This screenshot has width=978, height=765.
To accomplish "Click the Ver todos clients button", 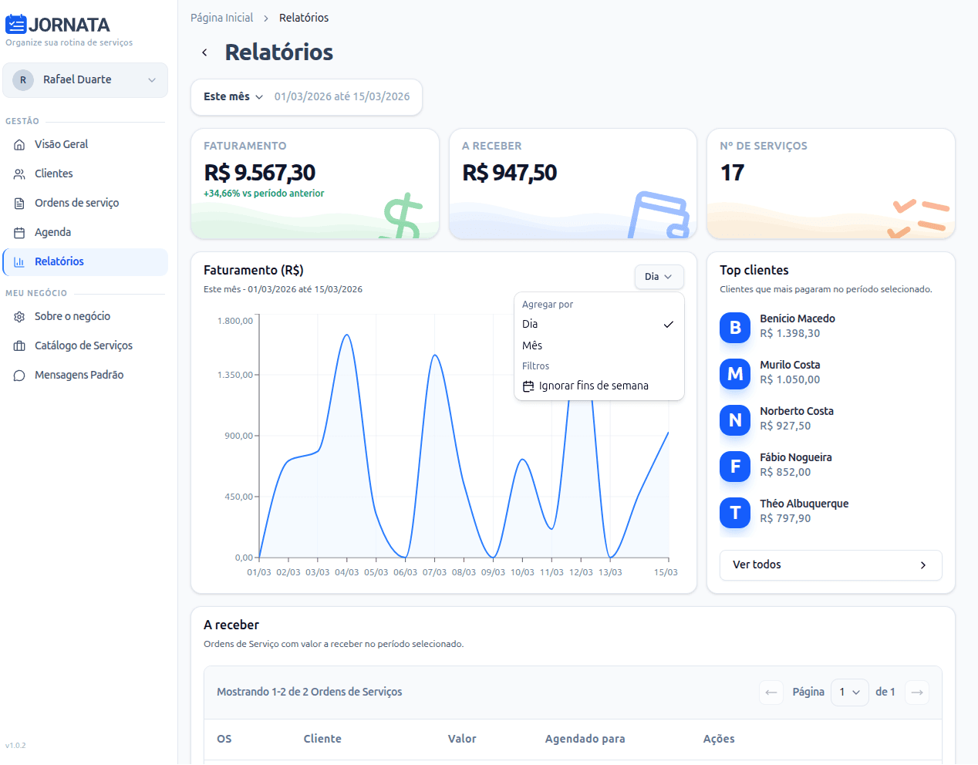I will [830, 565].
